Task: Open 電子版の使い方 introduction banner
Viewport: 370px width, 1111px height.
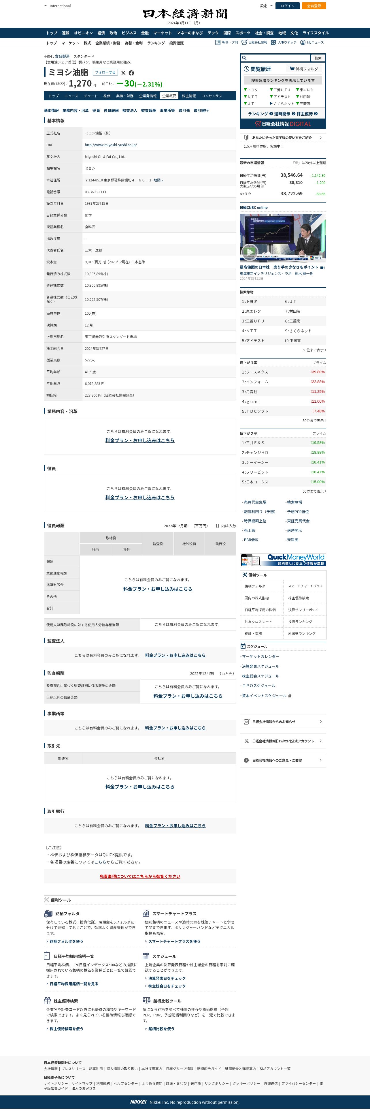Action: (x=283, y=138)
